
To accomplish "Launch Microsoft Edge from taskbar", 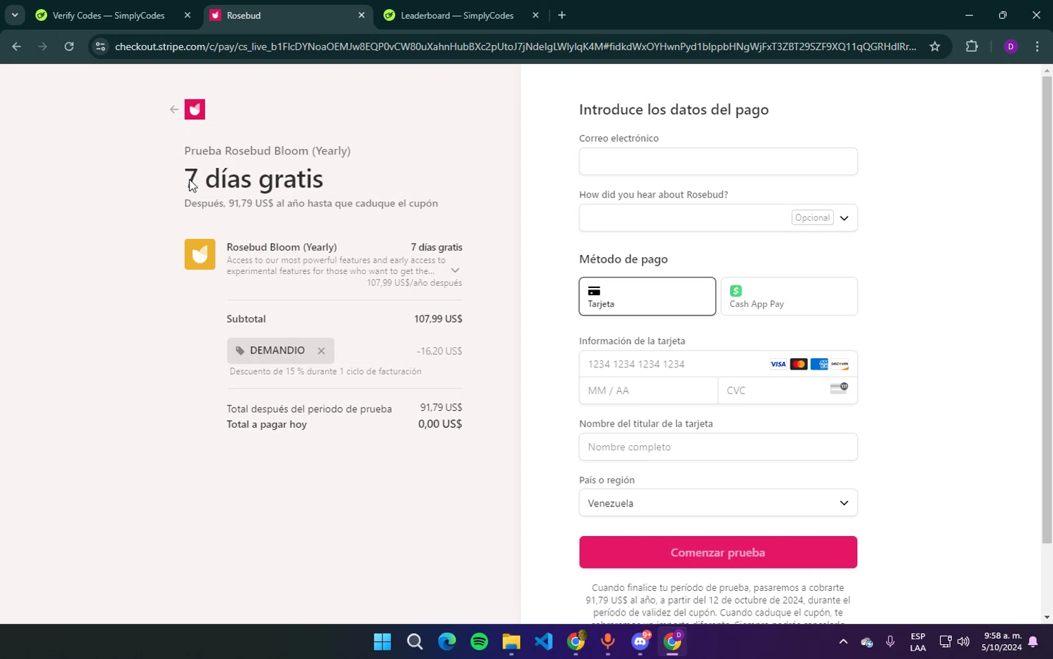I will click(447, 641).
